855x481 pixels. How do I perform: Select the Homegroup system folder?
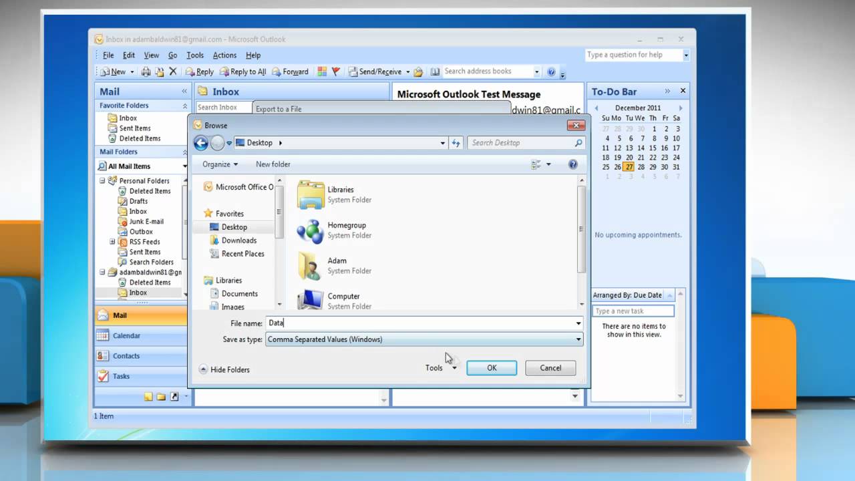[x=334, y=230]
